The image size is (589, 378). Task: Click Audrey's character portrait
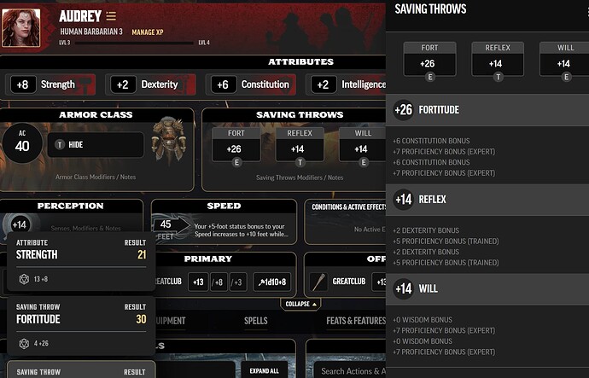pos(21,28)
